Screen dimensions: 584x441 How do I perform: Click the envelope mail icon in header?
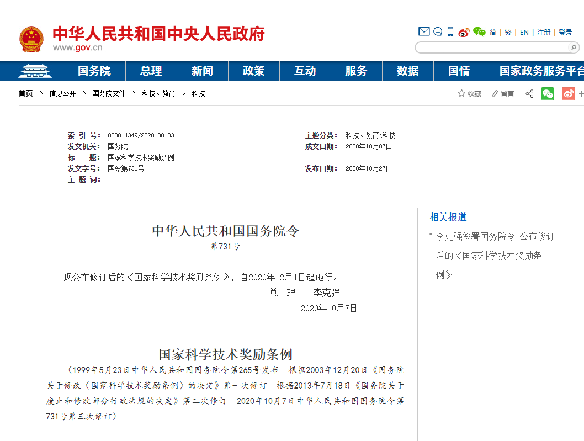[424, 32]
